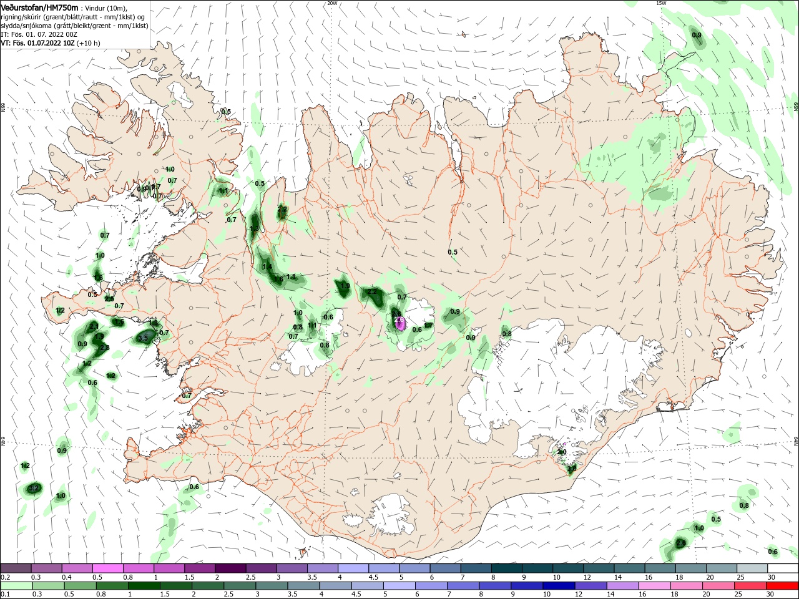Click the bright pink 0.5 snow scale swatch
This screenshot has width=799, height=599.
pyautogui.click(x=108, y=568)
